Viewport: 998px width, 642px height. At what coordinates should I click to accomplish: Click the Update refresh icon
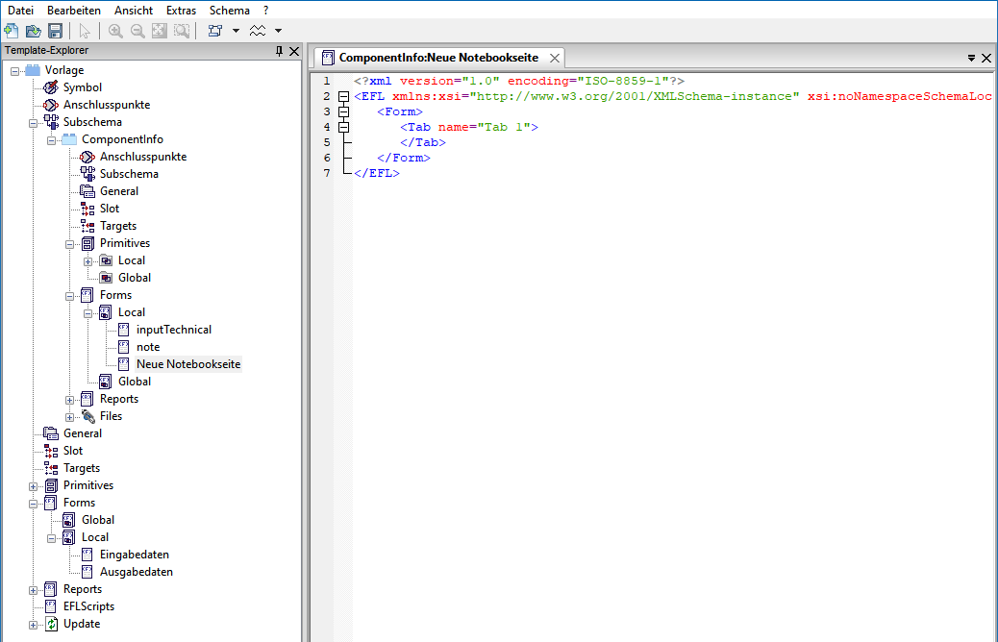[52, 624]
